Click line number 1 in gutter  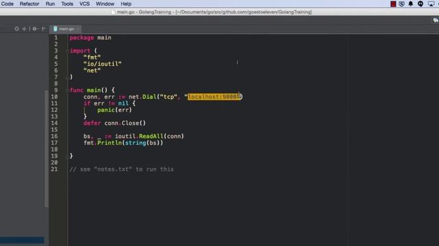(56, 38)
